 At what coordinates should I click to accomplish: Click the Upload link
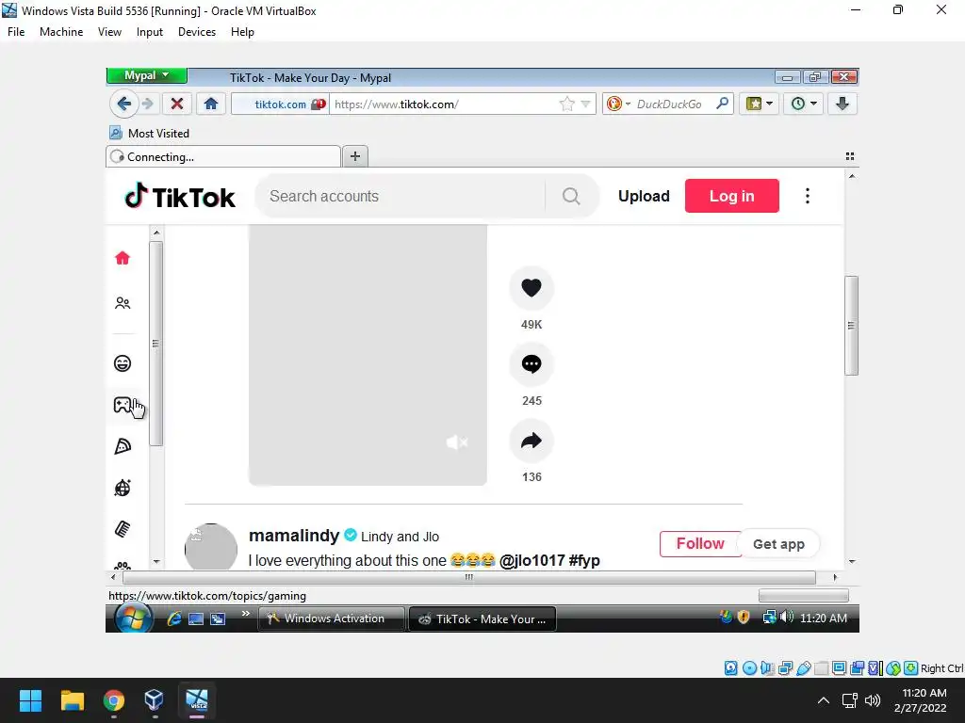[644, 196]
